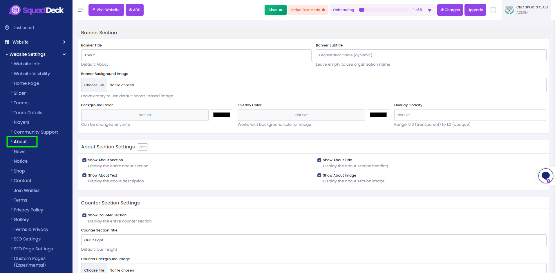Open Contact settings
This screenshot has height=273, width=555.
[x=23, y=181]
